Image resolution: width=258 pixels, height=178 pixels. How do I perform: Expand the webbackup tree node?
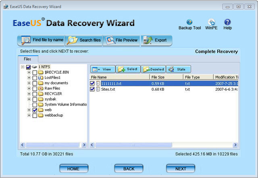tap(29, 116)
